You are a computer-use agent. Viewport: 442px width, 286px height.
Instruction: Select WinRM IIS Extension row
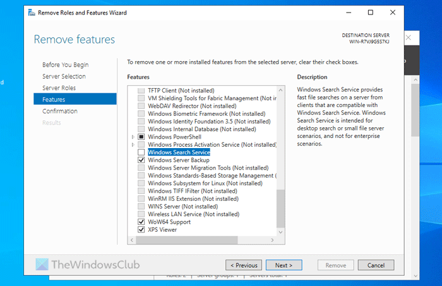[193, 199]
